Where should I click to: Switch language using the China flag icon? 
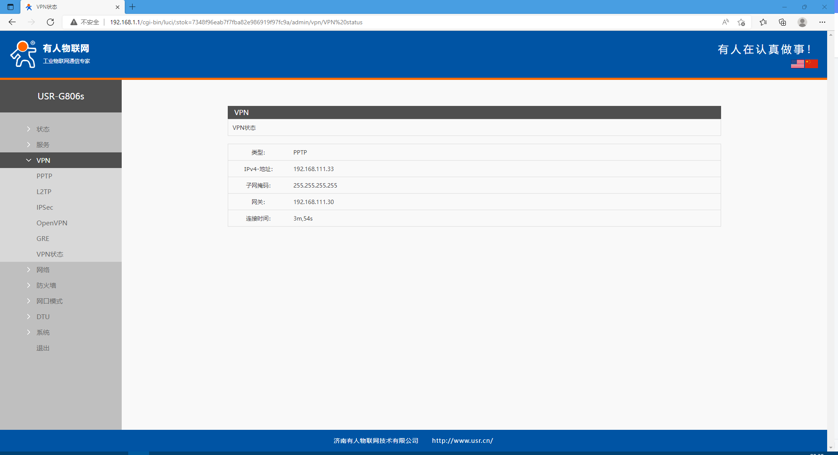click(811, 64)
